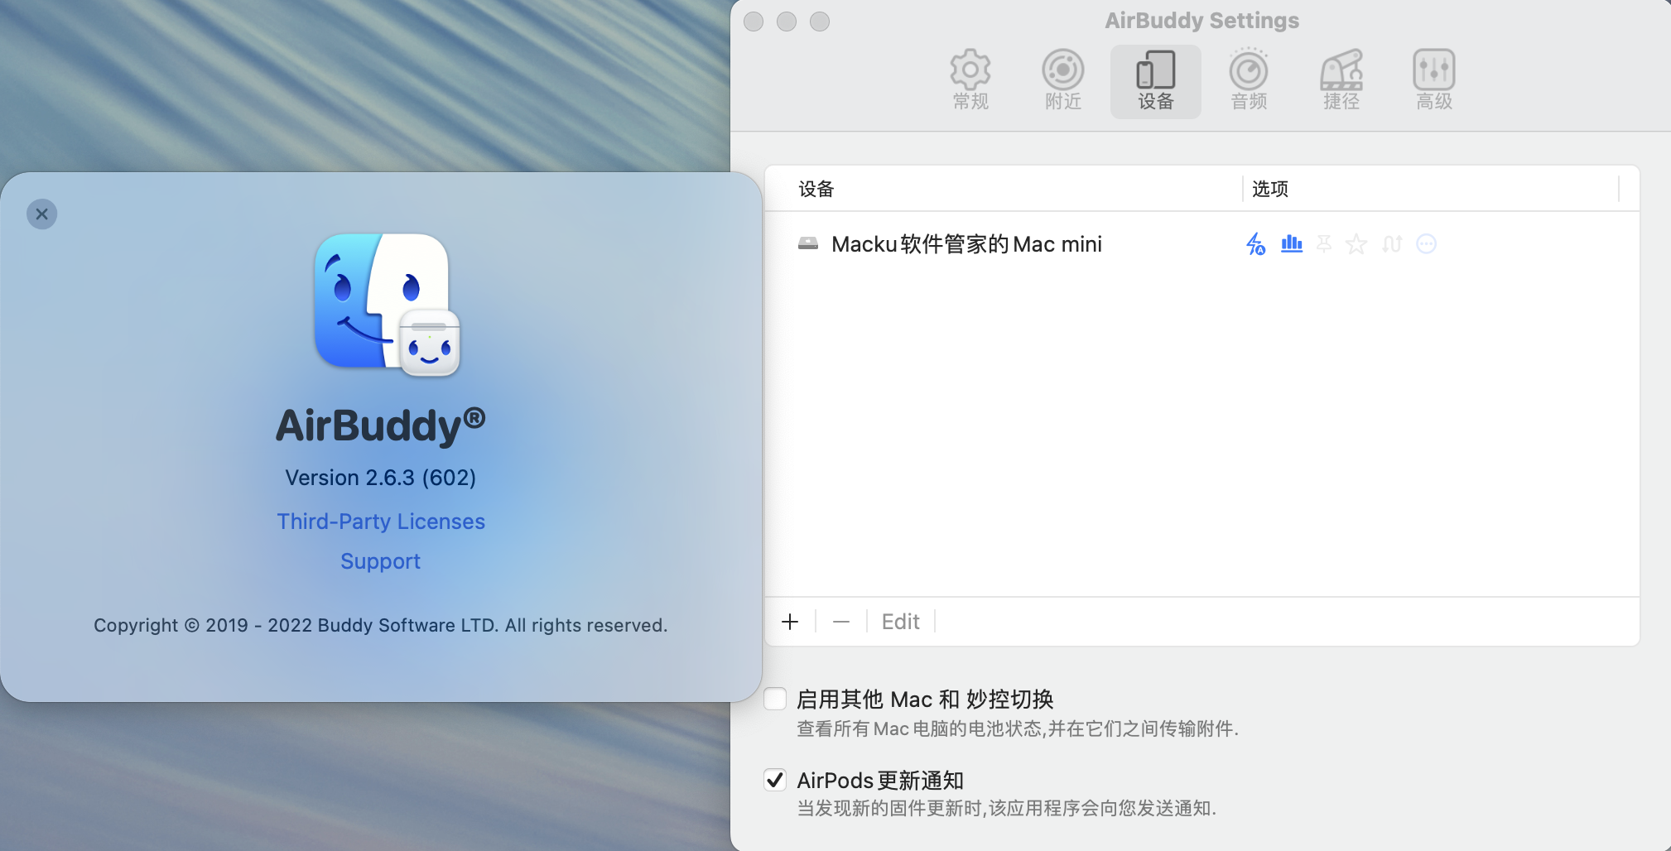Select the 设备 (Devices) tab
Screen dimensions: 1671x851
point(1156,81)
